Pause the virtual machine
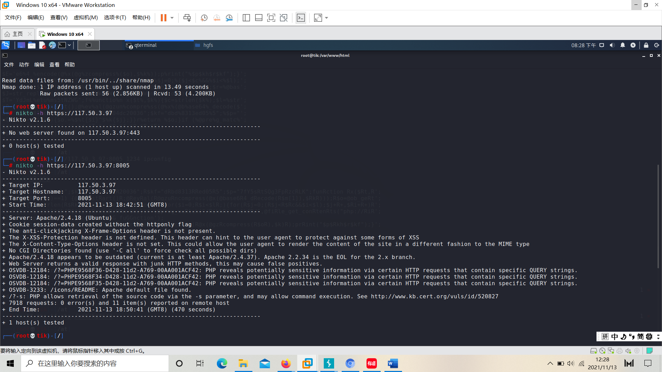The width and height of the screenshot is (662, 372). pyautogui.click(x=163, y=18)
